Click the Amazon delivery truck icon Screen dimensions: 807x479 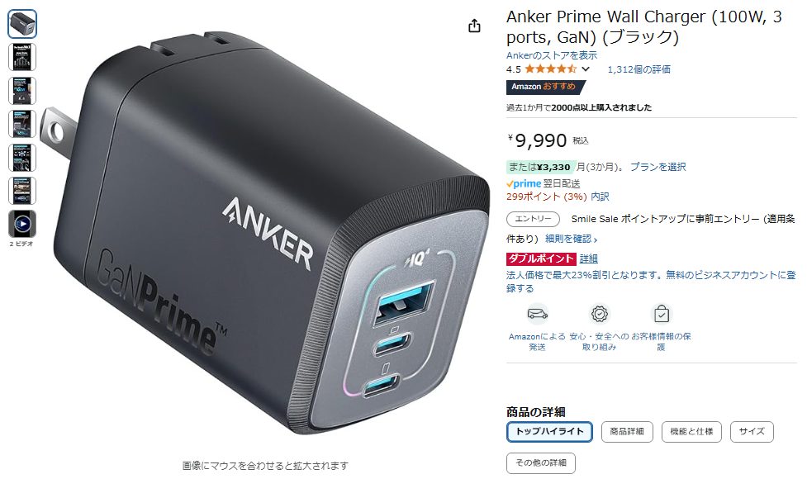(538, 313)
